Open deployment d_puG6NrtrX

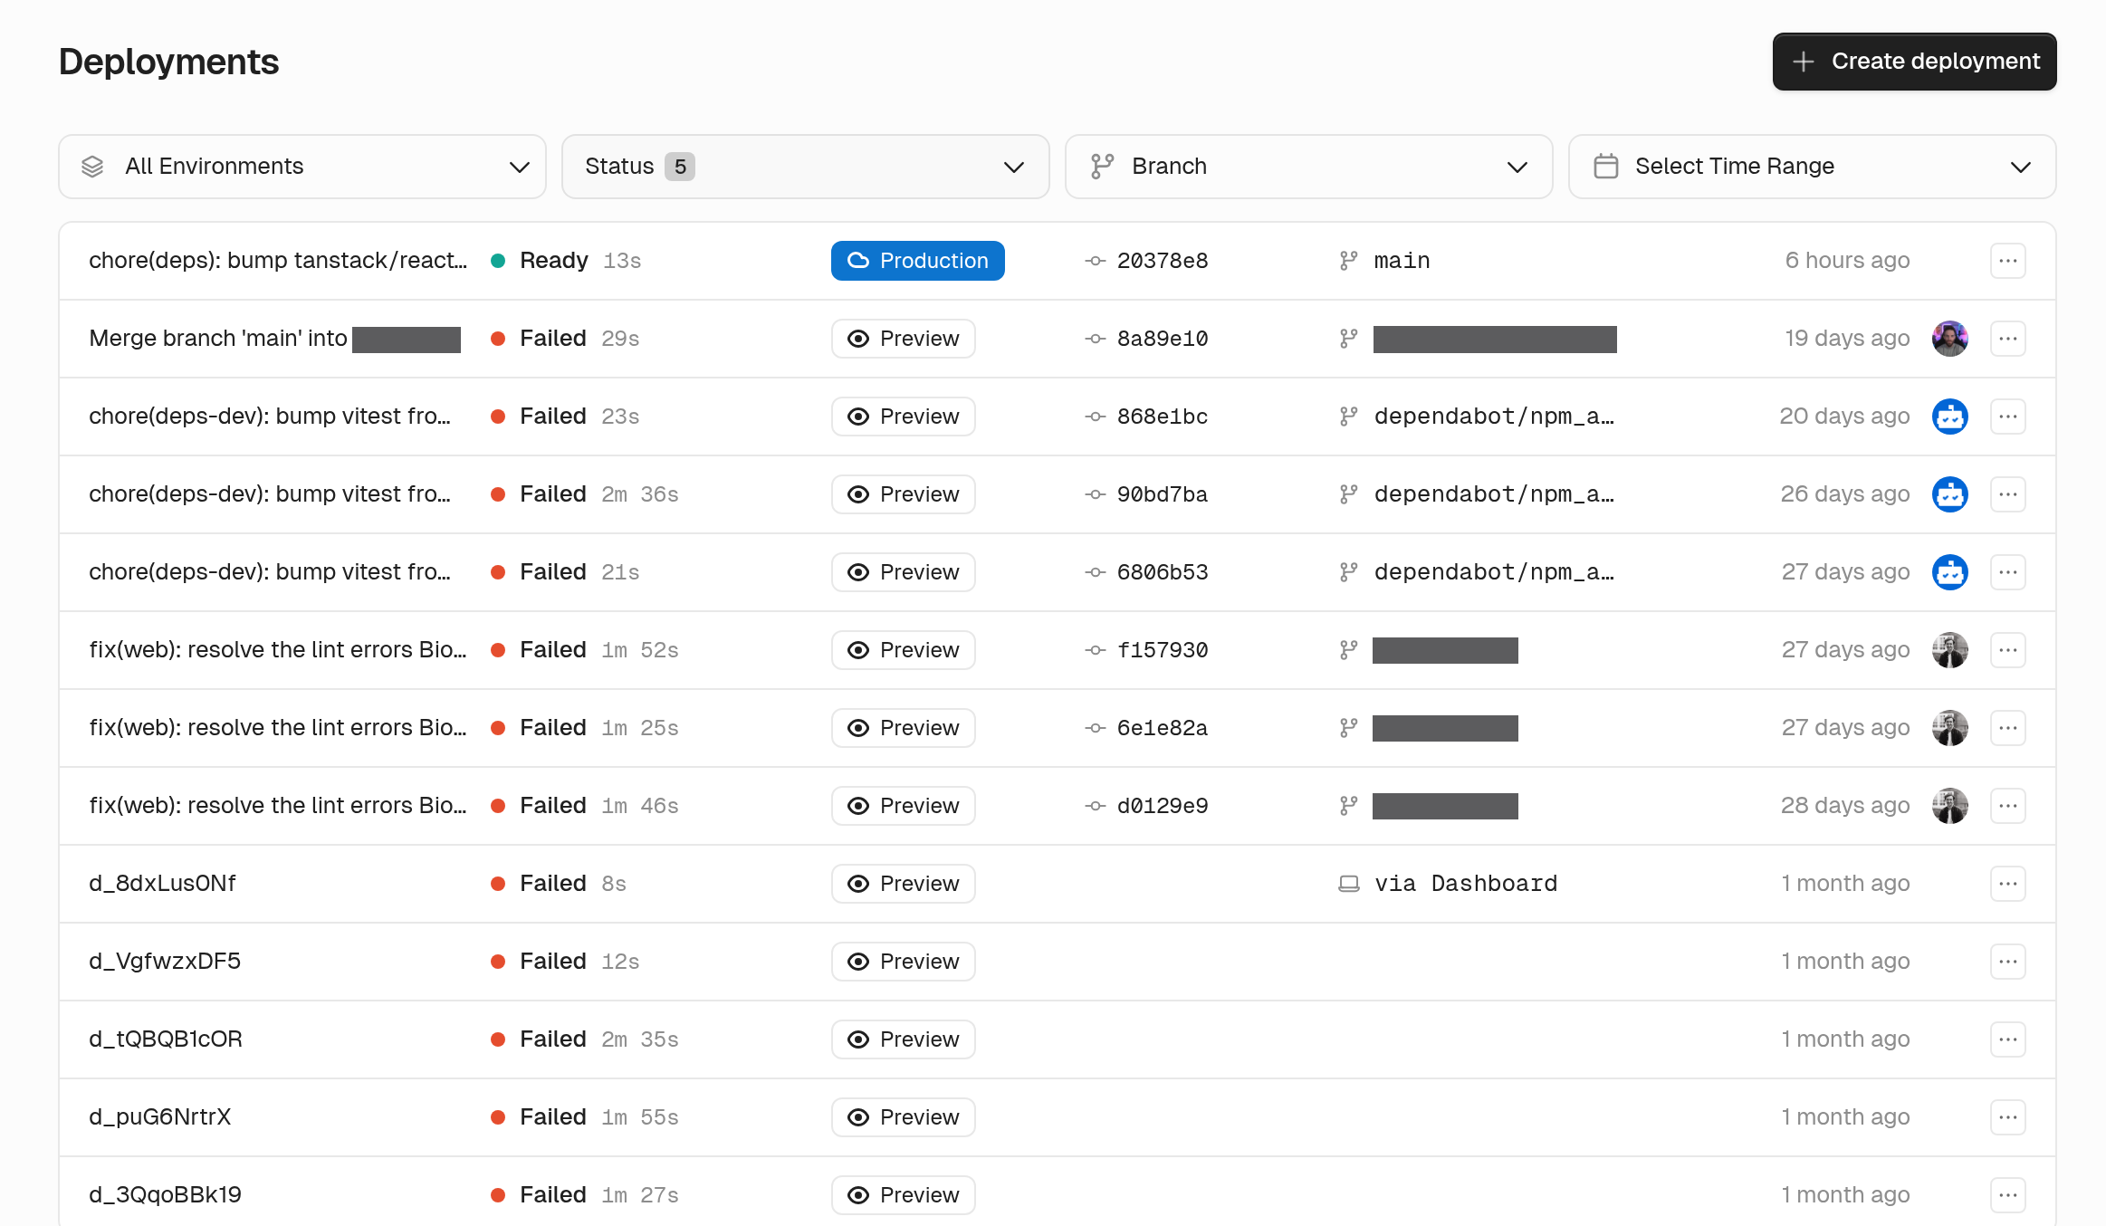(160, 1117)
